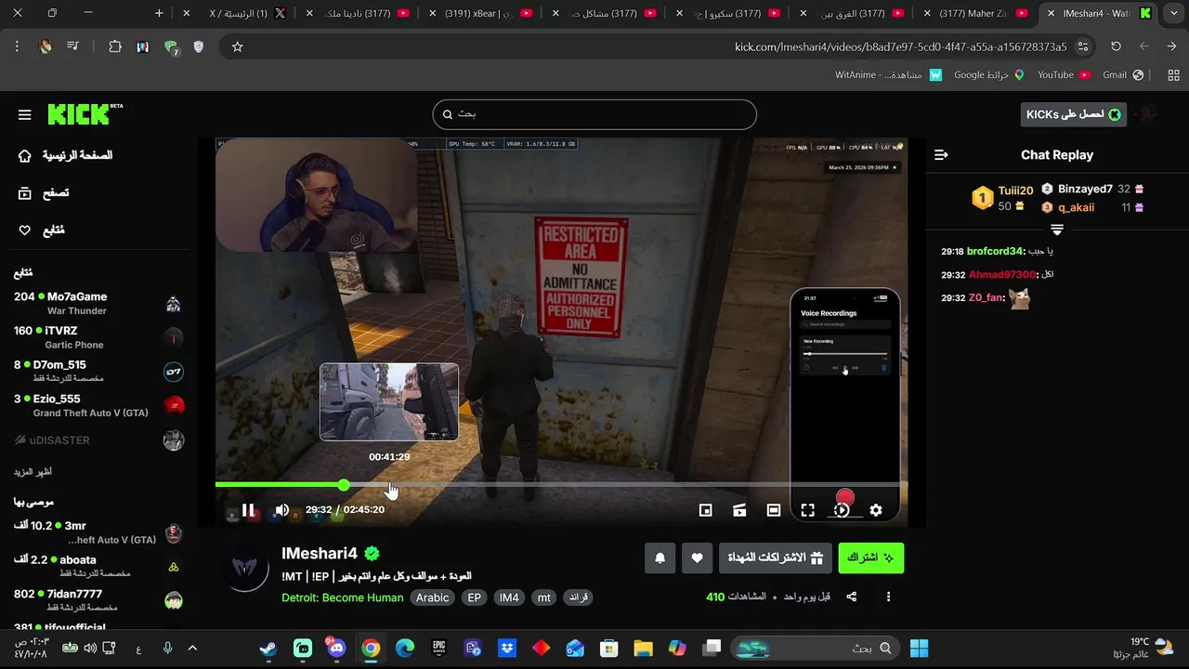Viewport: 1189px width, 669px height.
Task: Show hidden tray icons chevron in taskbar
Action: click(x=192, y=649)
